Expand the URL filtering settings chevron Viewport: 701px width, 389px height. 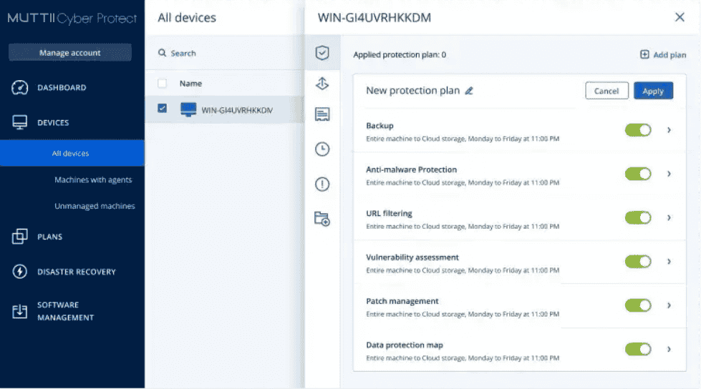[x=669, y=217]
